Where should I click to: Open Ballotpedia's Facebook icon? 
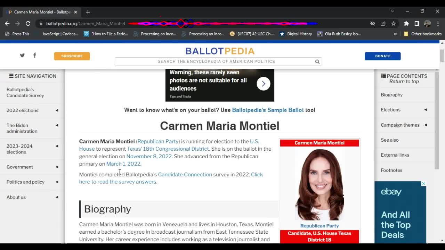coord(34,55)
